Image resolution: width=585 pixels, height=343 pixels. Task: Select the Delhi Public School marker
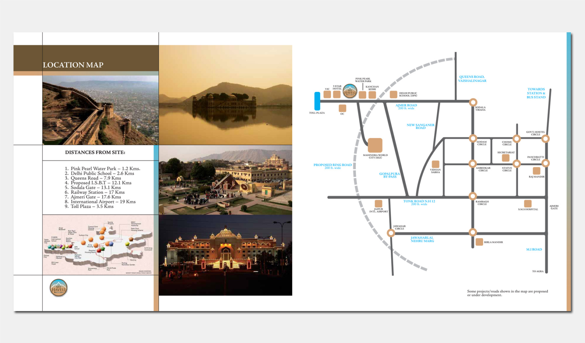[393, 94]
